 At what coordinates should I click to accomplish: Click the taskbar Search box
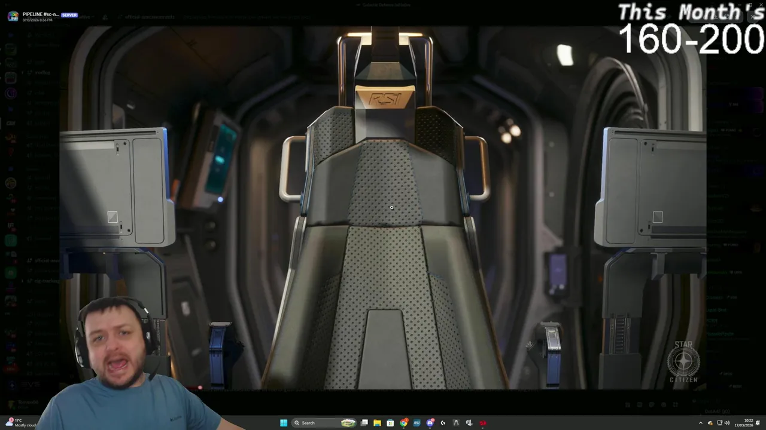(324, 423)
